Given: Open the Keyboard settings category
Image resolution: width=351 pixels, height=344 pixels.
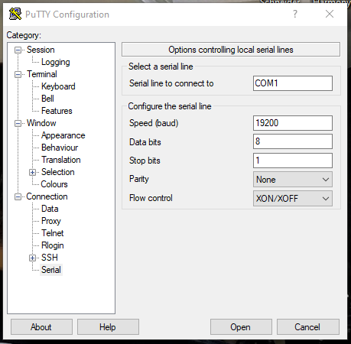Looking at the screenshot, I should pyautogui.click(x=58, y=86).
